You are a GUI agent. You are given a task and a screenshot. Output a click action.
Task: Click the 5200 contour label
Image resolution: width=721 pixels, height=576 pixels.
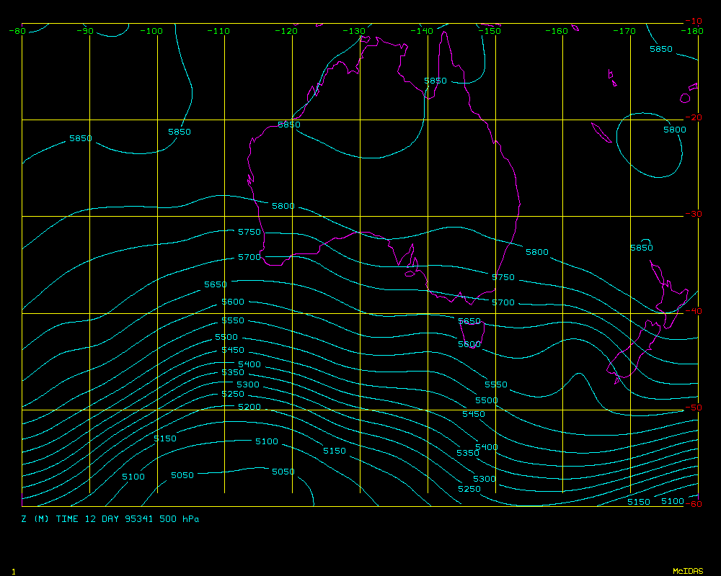[x=249, y=407]
